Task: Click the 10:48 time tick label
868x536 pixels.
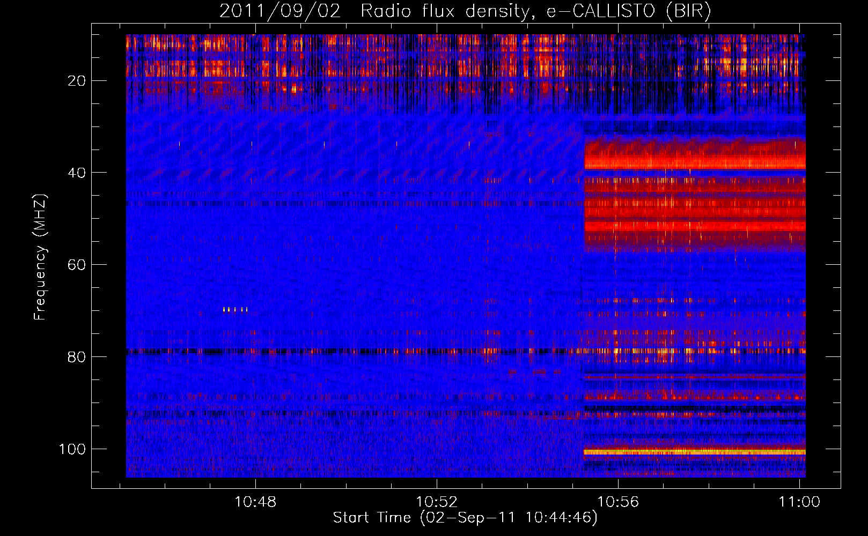Action: coord(256,502)
